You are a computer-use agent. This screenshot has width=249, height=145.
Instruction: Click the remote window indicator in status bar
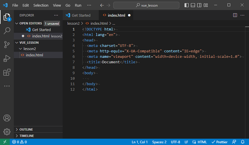(5, 142)
